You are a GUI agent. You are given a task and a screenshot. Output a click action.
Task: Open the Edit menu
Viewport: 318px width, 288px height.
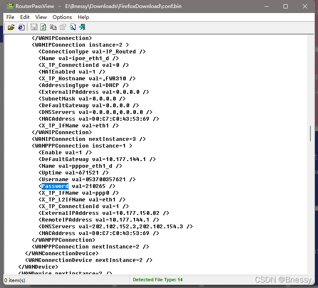25,17
